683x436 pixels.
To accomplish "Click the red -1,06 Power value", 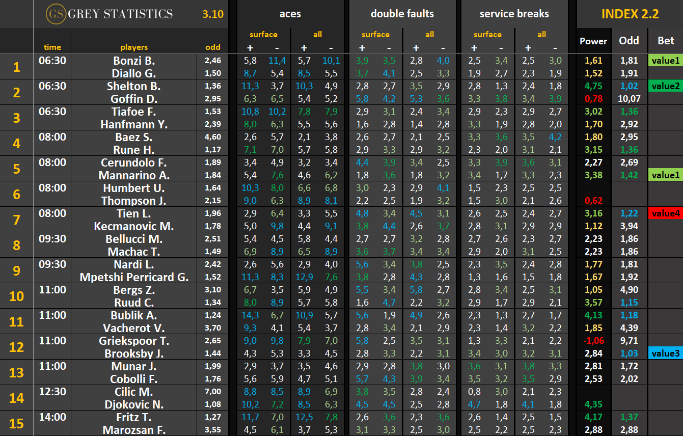I will (x=593, y=341).
